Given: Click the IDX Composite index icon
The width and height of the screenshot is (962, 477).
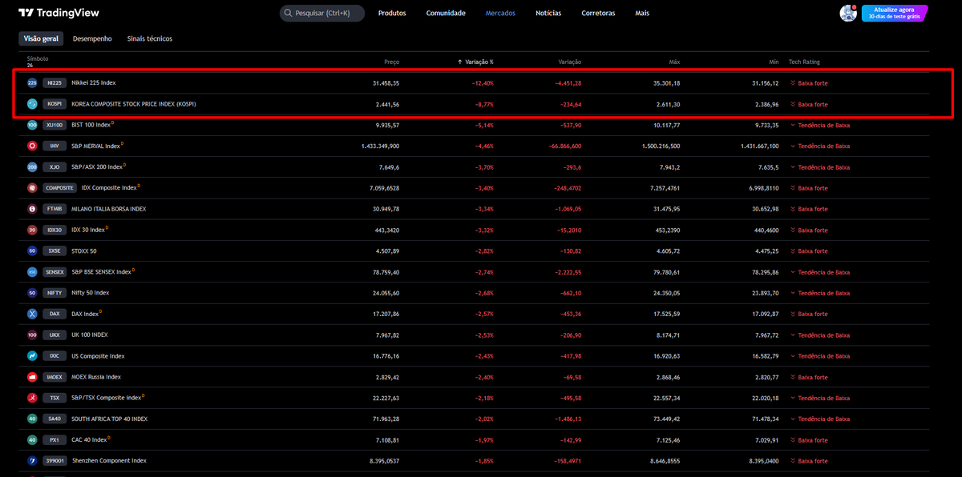Looking at the screenshot, I should click(x=32, y=188).
